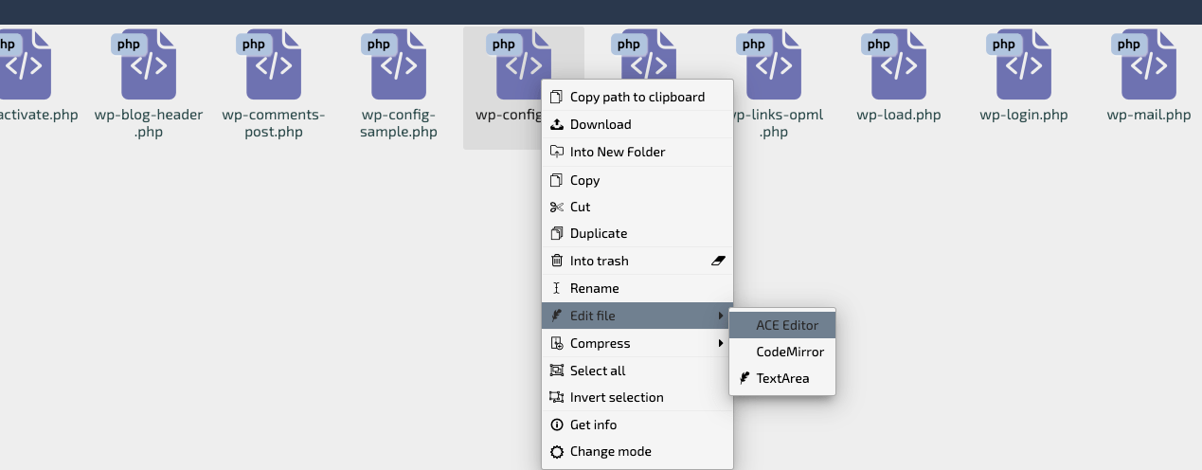The height and width of the screenshot is (470, 1202).
Task: Expand the Edit file submenu arrow
Action: [x=722, y=316]
